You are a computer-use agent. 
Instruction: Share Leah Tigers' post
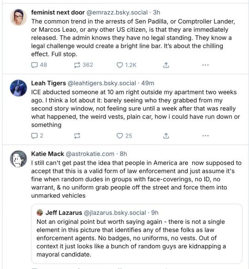pos(166,136)
